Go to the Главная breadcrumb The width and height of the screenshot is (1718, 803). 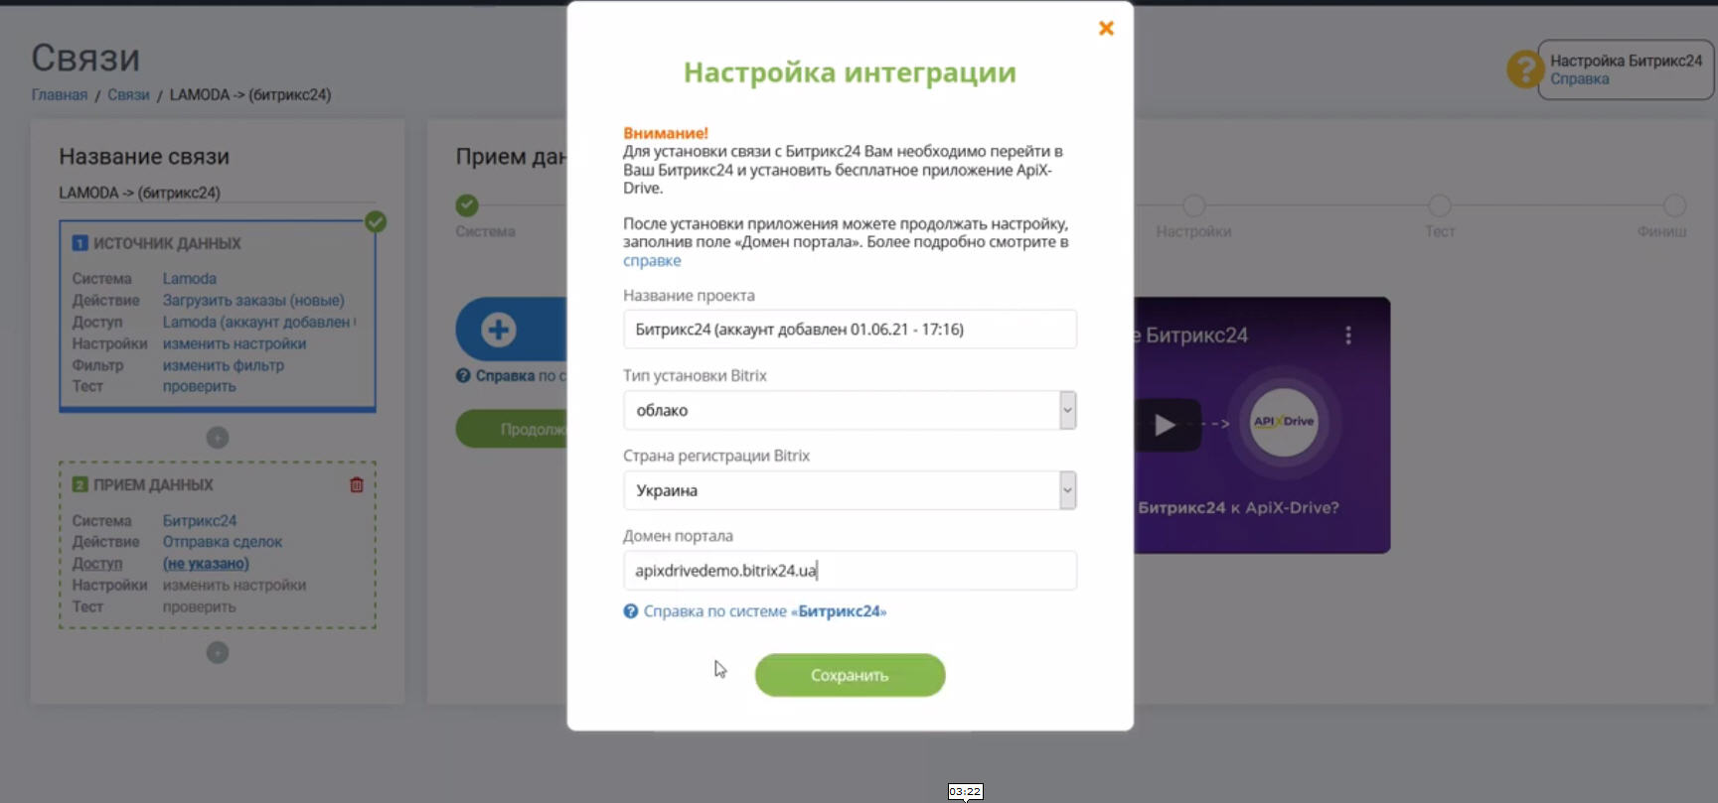tap(60, 95)
